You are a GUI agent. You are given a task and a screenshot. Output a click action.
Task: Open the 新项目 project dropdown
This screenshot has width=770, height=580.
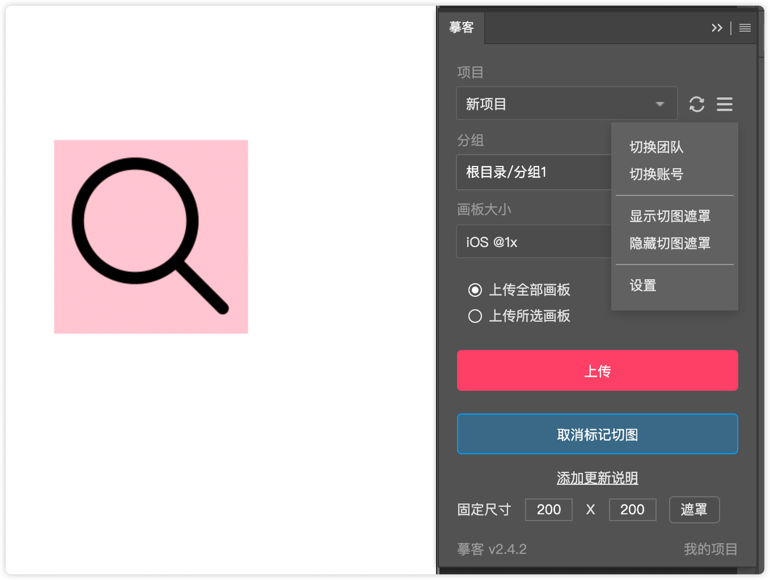[566, 103]
